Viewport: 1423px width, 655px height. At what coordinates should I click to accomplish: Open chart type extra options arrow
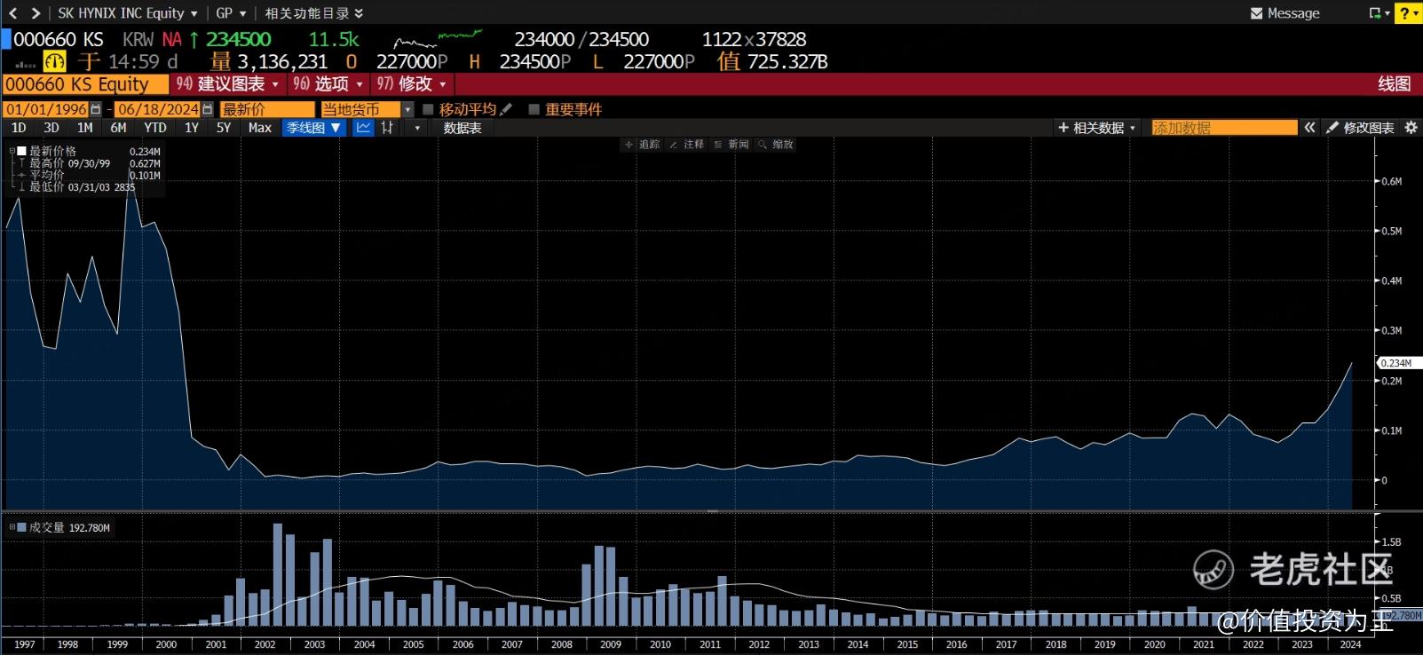point(417,128)
